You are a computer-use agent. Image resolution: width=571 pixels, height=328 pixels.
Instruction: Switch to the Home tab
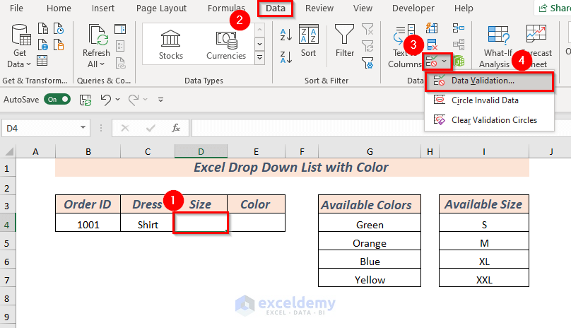point(59,8)
